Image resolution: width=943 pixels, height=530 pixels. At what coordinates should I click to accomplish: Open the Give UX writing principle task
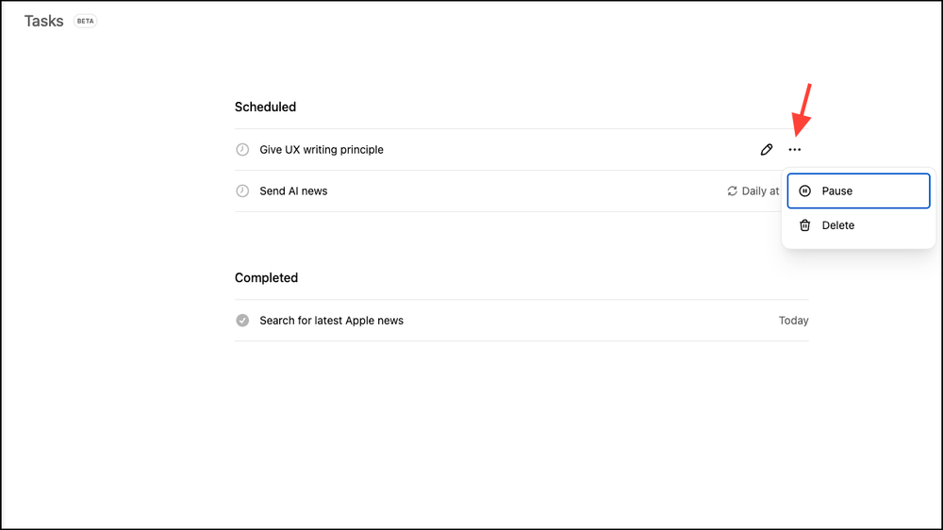(x=322, y=149)
